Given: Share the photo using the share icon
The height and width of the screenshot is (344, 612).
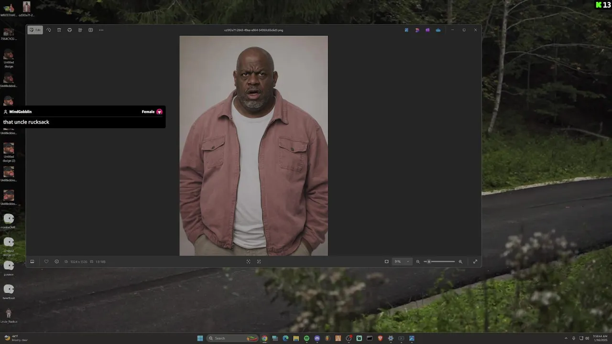Looking at the screenshot, I should [80, 30].
